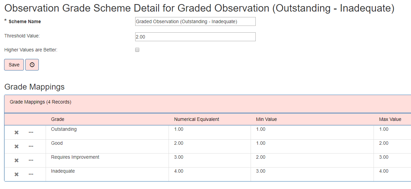411x189 pixels.
Task: Open ellipsis menu for Good row
Action: click(x=31, y=146)
